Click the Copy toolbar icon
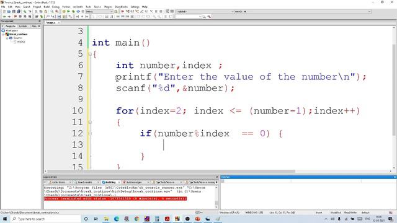This screenshot has height=223, width=397. click(x=41, y=11)
